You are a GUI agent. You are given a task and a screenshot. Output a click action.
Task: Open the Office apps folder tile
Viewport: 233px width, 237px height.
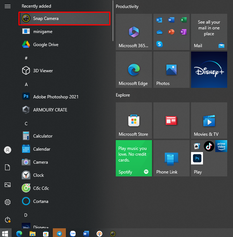171,32
